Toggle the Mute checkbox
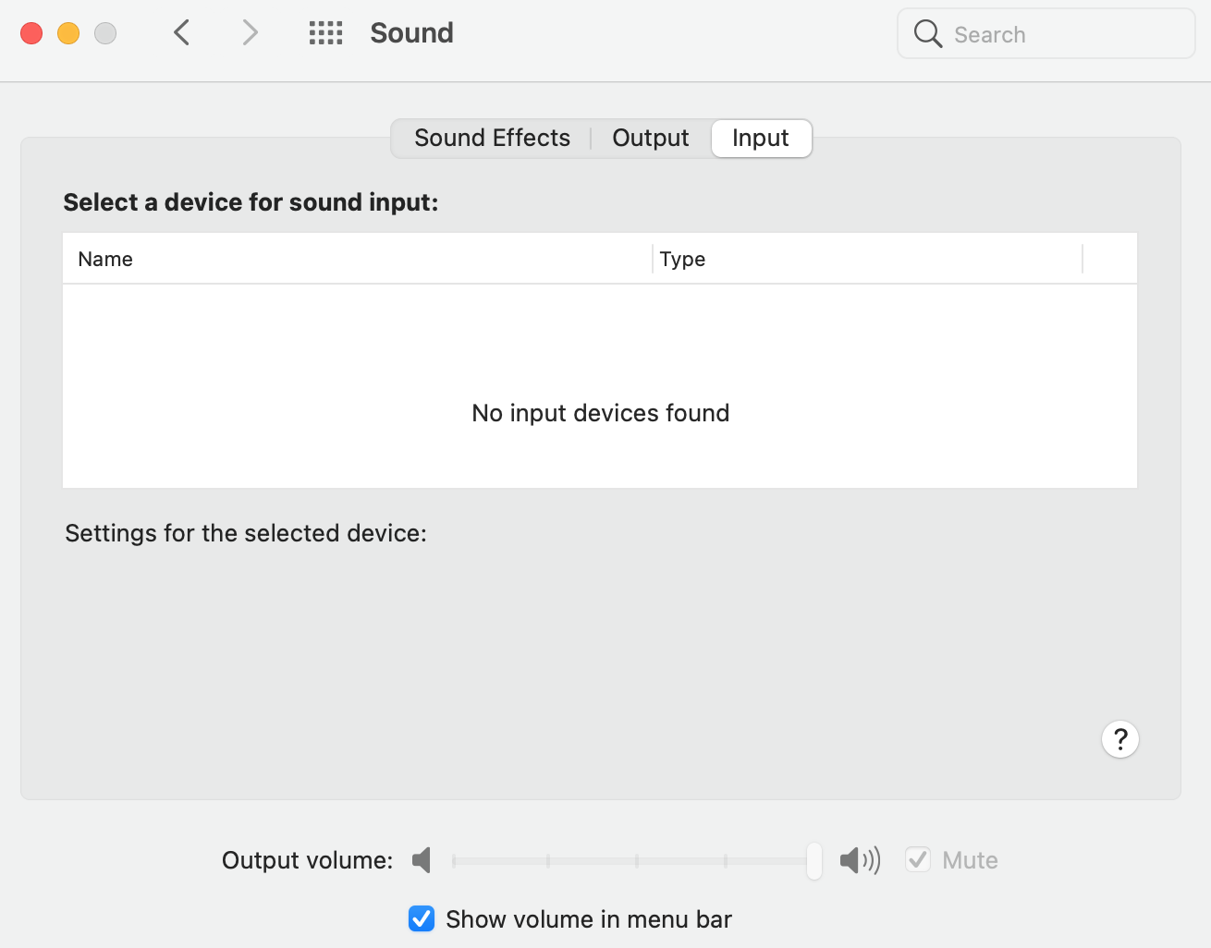The width and height of the screenshot is (1211, 948). tap(917, 860)
